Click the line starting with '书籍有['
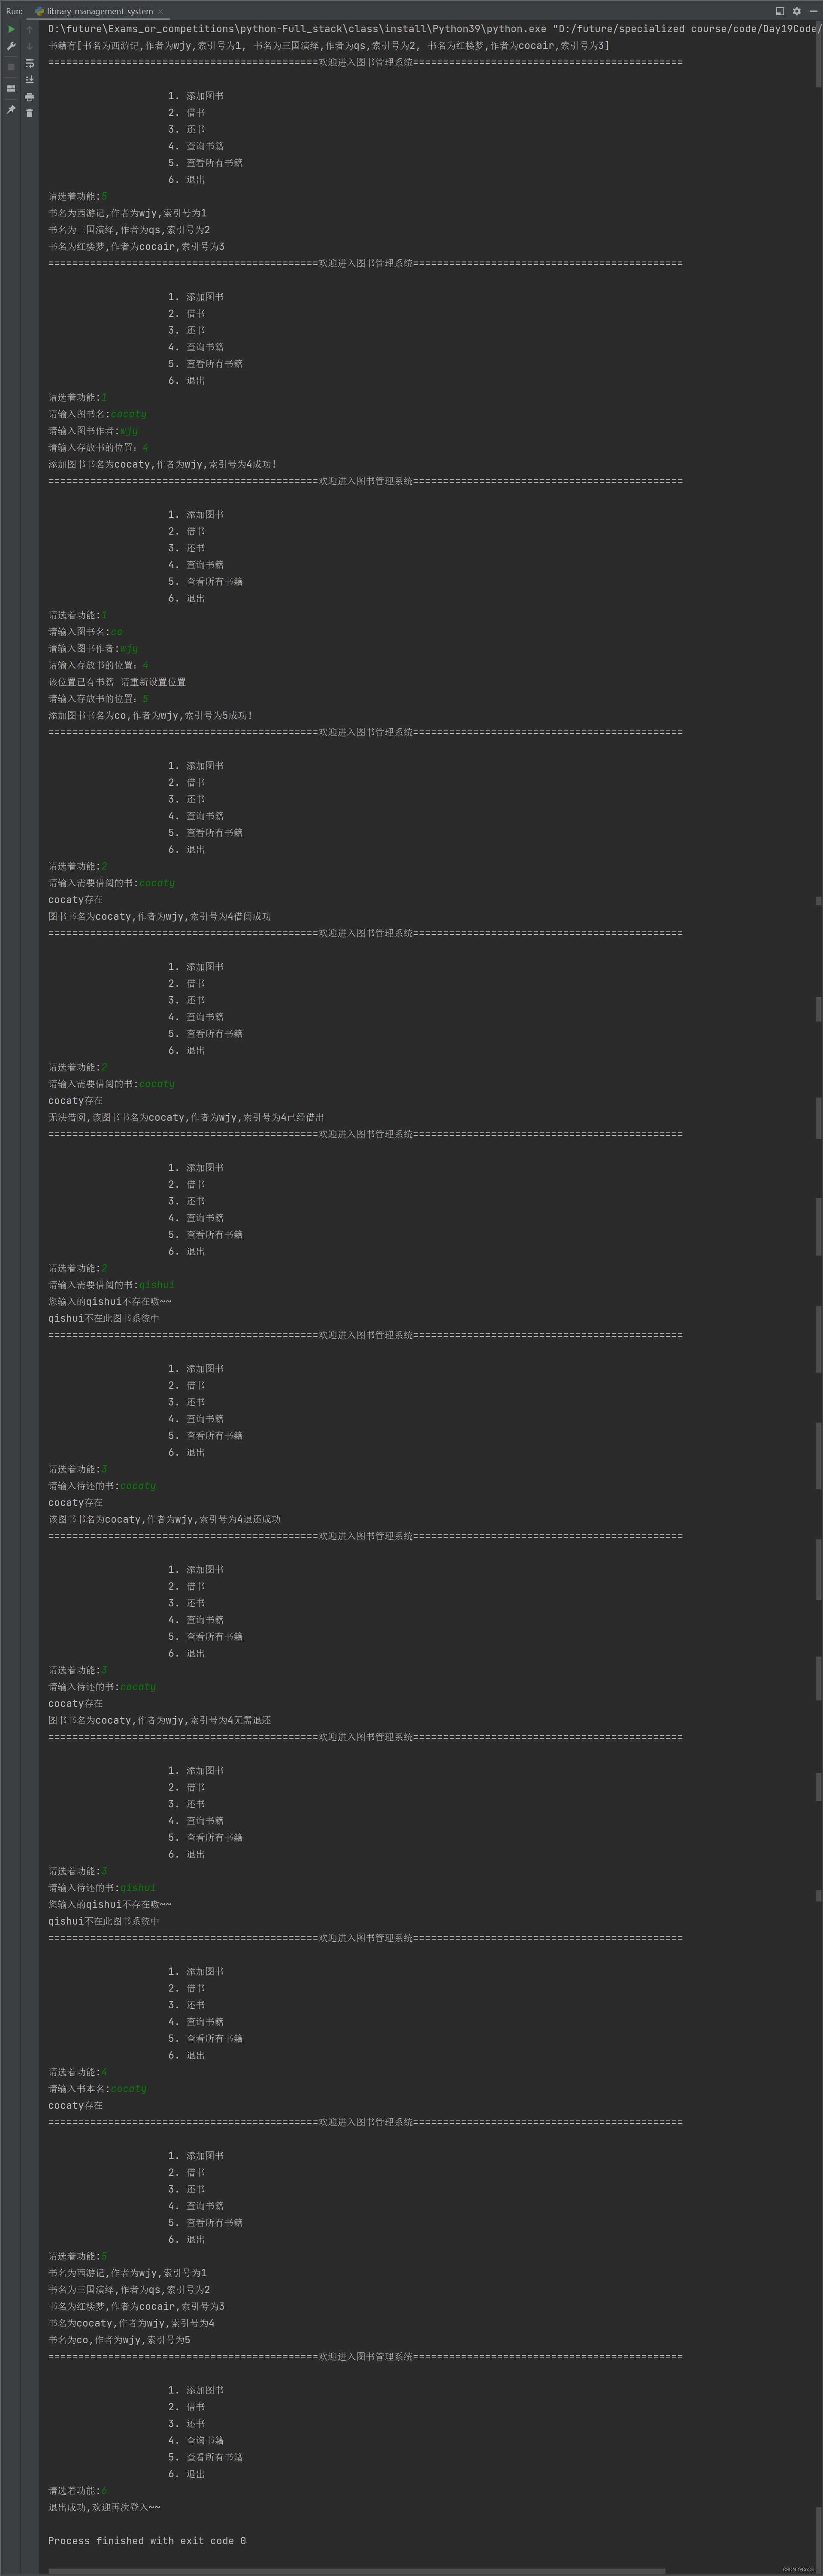 point(329,46)
